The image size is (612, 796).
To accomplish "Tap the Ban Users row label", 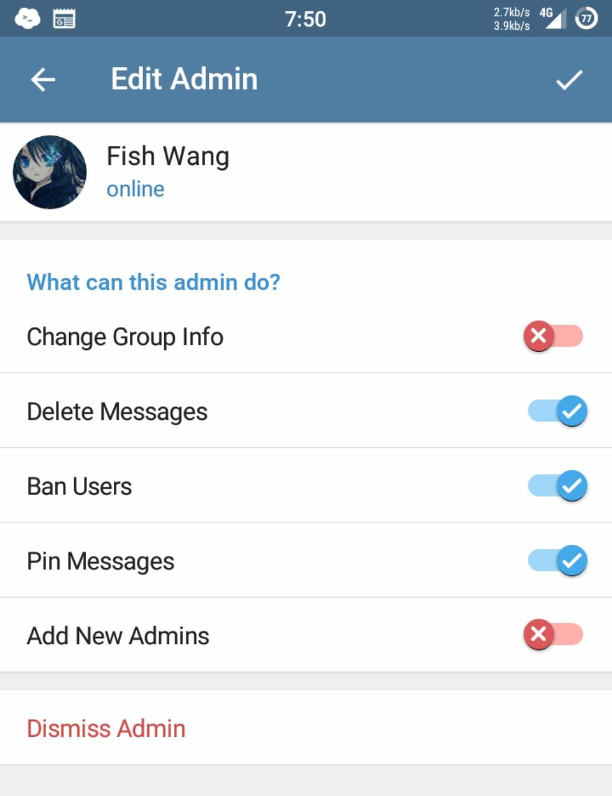I will click(79, 486).
